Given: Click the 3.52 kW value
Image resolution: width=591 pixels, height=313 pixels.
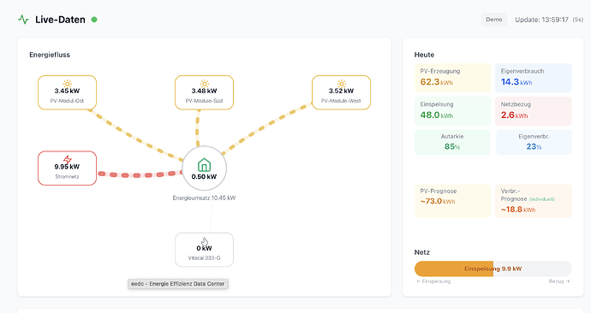Looking at the screenshot, I should (x=342, y=91).
